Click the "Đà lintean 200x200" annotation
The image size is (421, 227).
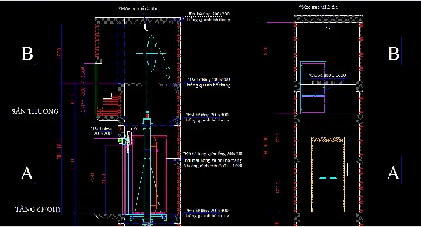[102, 131]
